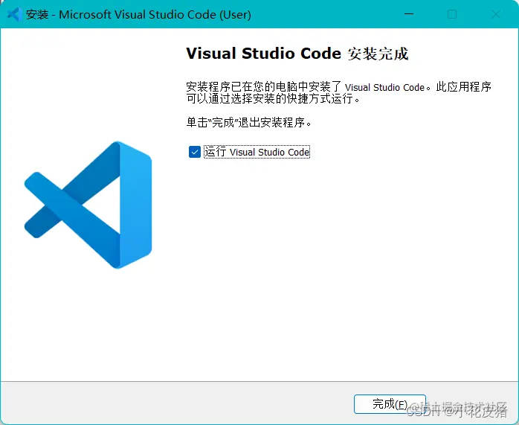Click the large Visual Studio Code logo
Image resolution: width=519 pixels, height=425 pixels.
point(88,205)
